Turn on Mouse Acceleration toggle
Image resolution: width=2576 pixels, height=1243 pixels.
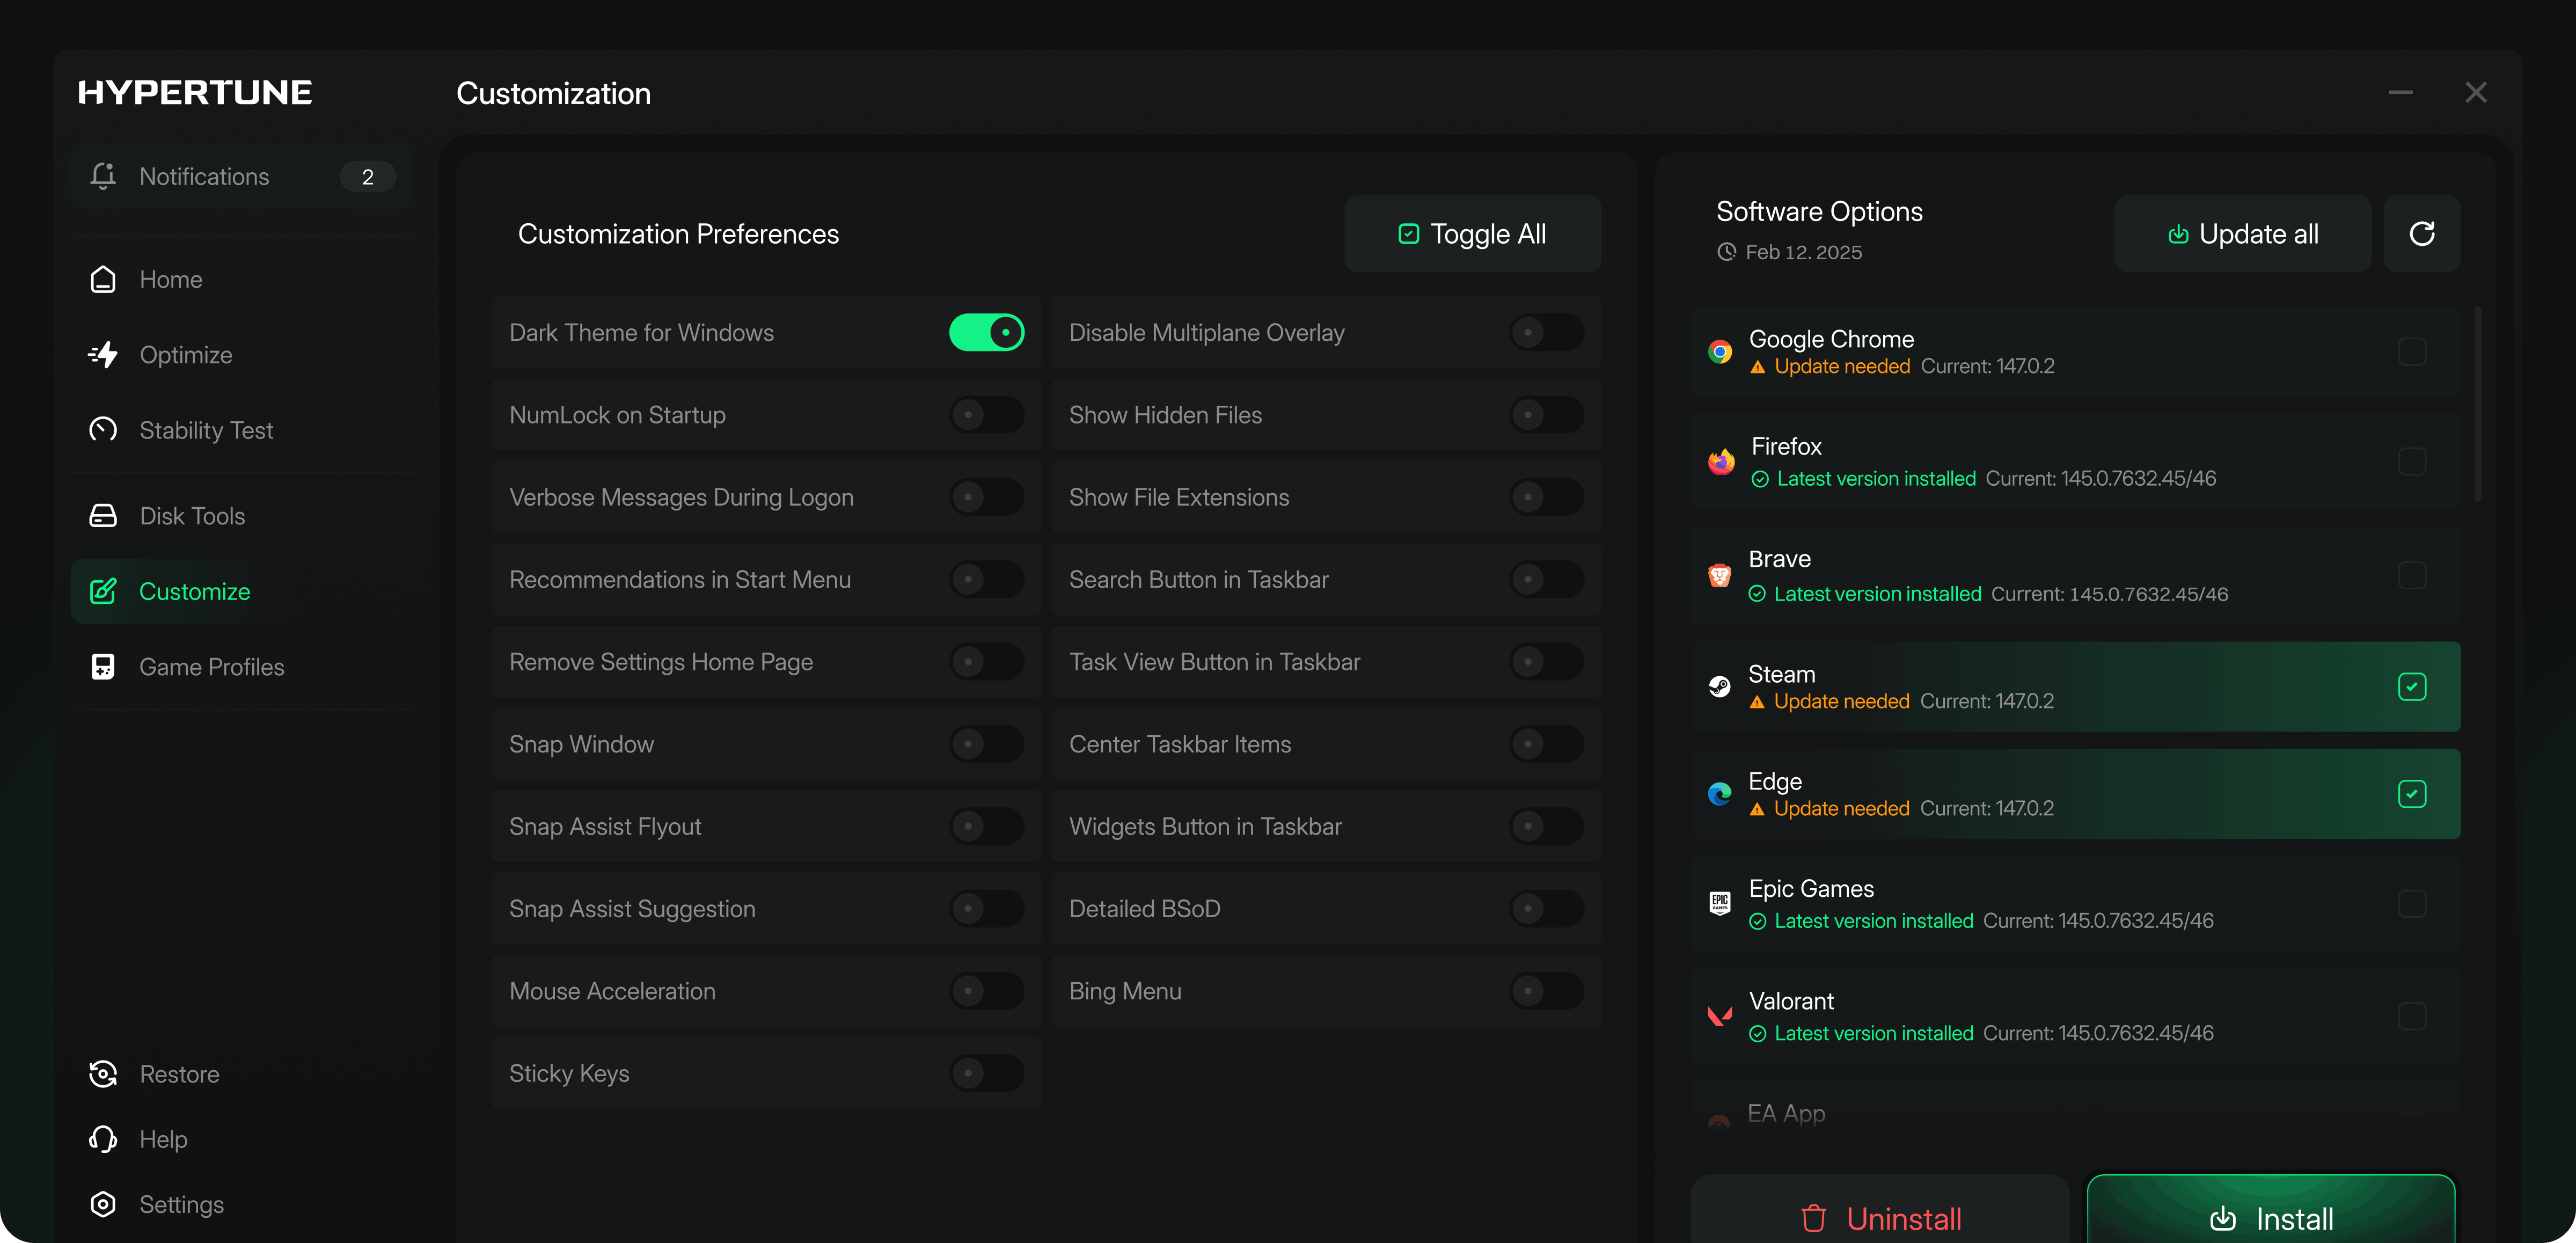pos(986,991)
